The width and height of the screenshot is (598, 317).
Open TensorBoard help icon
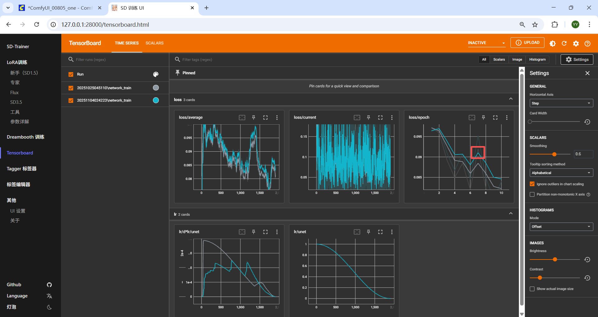587,44
